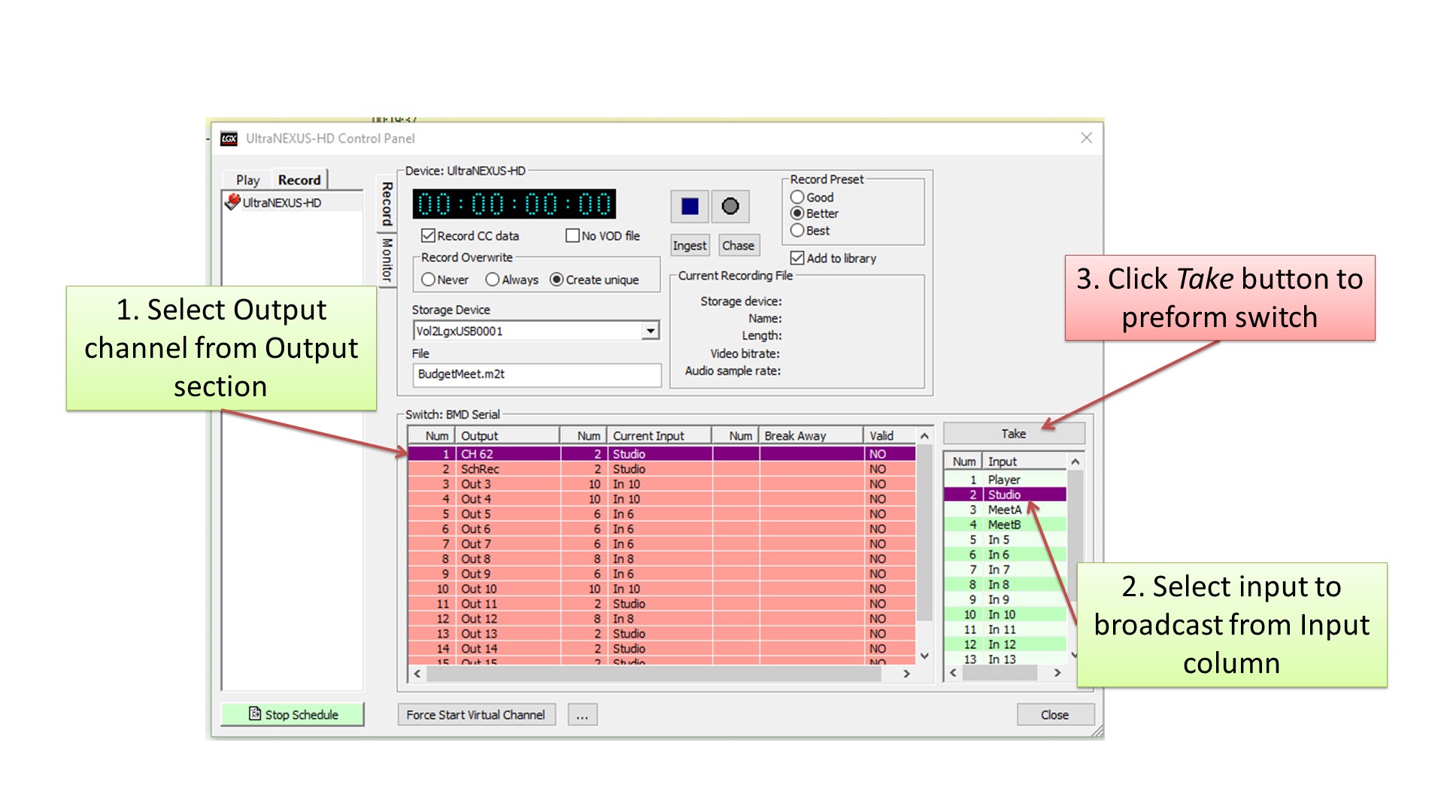Image resolution: width=1444 pixels, height=812 pixels.
Task: Select the Best record preset
Action: click(x=797, y=231)
